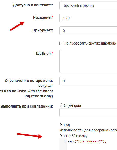Click the 'Использовать для программирова' text

88,130
